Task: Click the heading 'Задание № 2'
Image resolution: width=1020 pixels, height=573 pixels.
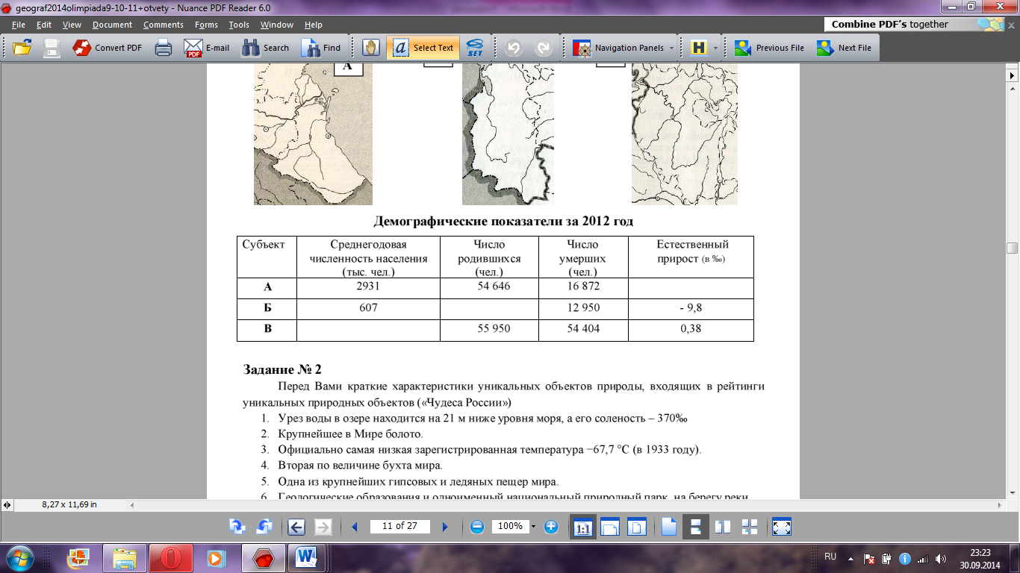Action: 282,370
